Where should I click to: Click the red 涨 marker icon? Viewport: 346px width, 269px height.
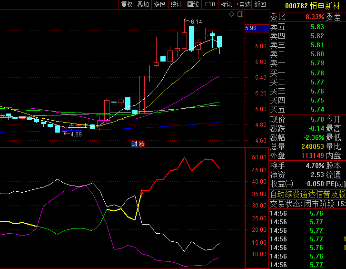[x=141, y=144]
